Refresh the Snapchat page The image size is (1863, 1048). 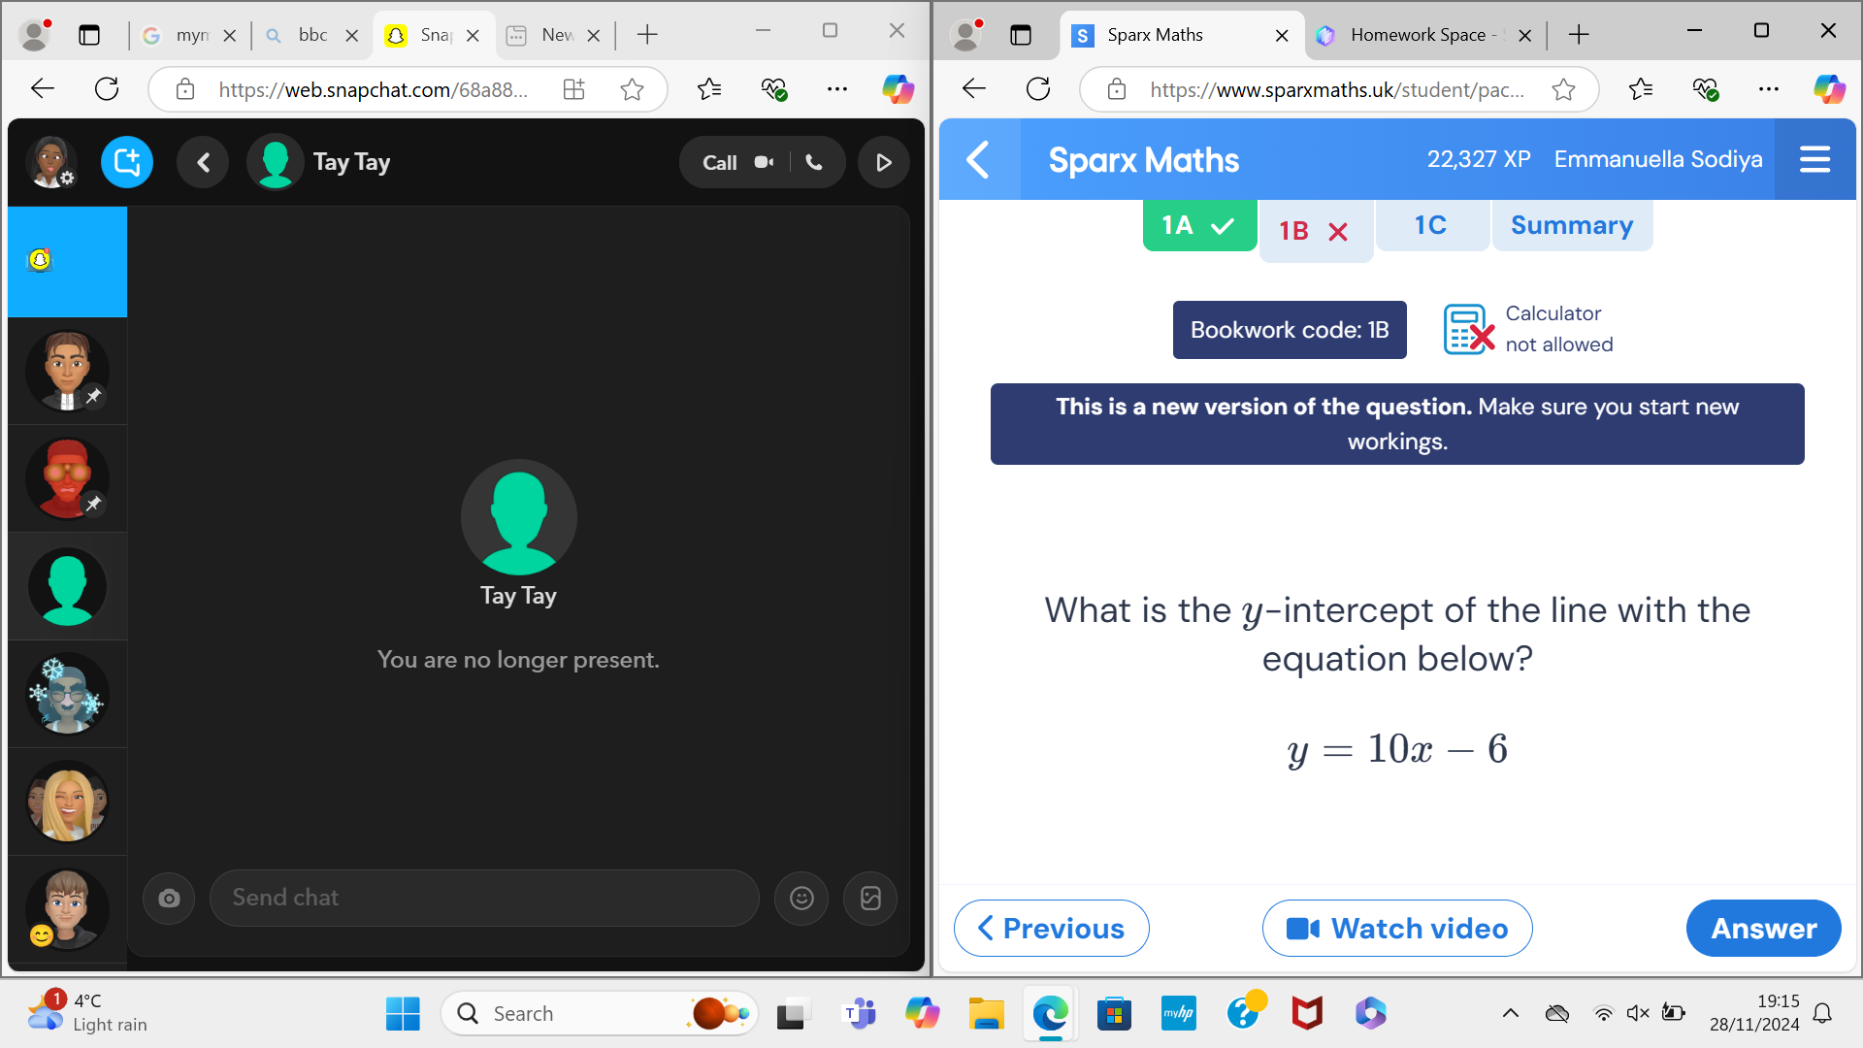pos(107,89)
